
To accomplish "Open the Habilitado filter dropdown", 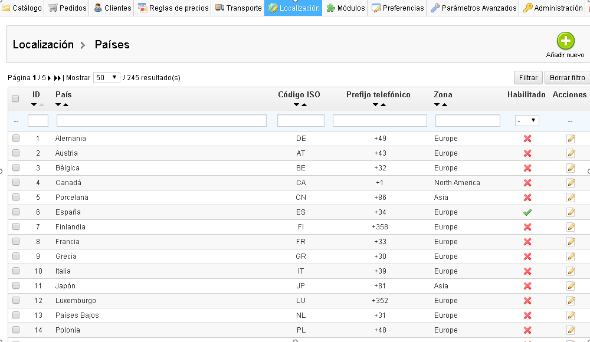I will [527, 120].
